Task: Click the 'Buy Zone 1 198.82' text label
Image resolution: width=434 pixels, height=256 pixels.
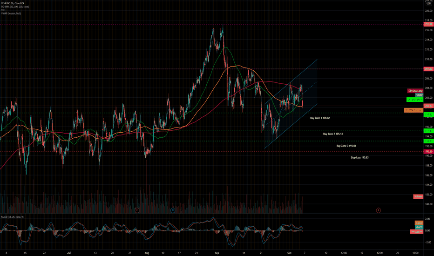Action: point(320,118)
